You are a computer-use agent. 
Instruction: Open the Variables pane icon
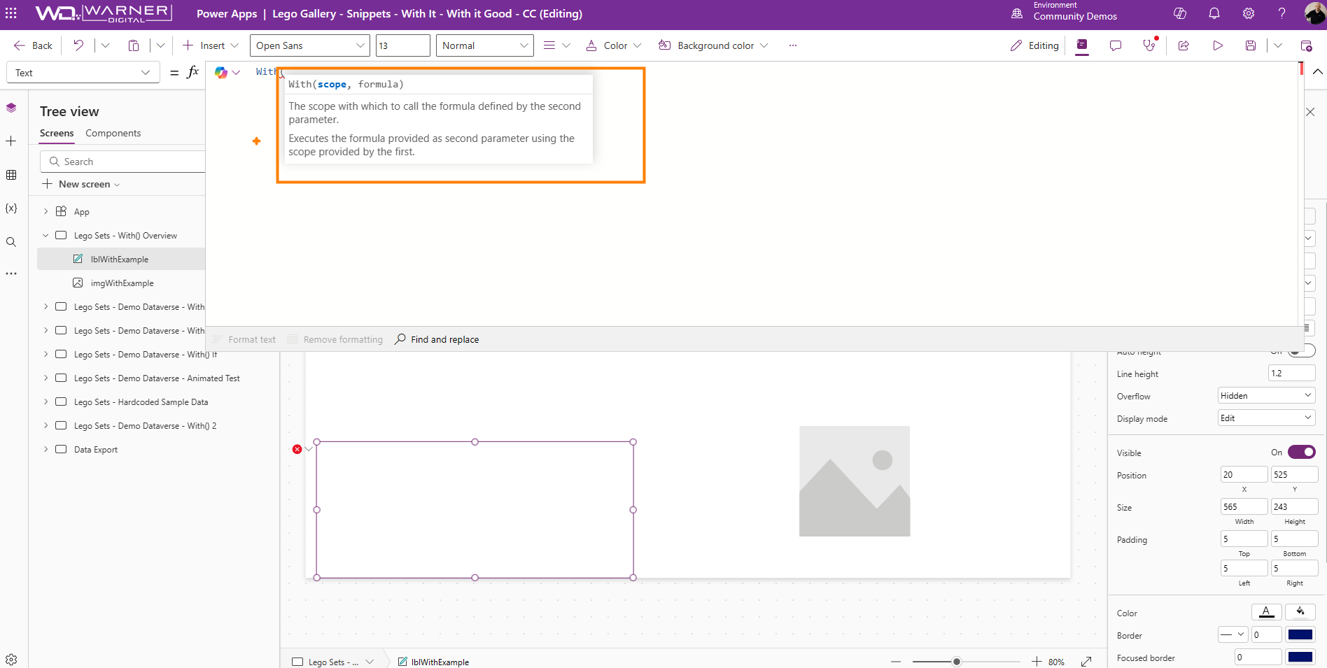11,208
